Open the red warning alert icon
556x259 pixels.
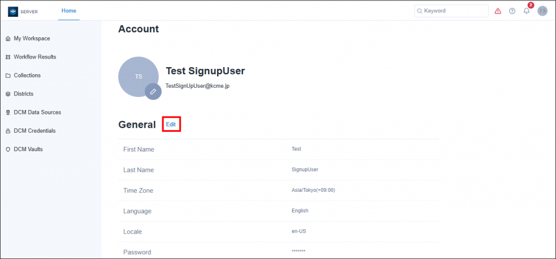(x=498, y=11)
